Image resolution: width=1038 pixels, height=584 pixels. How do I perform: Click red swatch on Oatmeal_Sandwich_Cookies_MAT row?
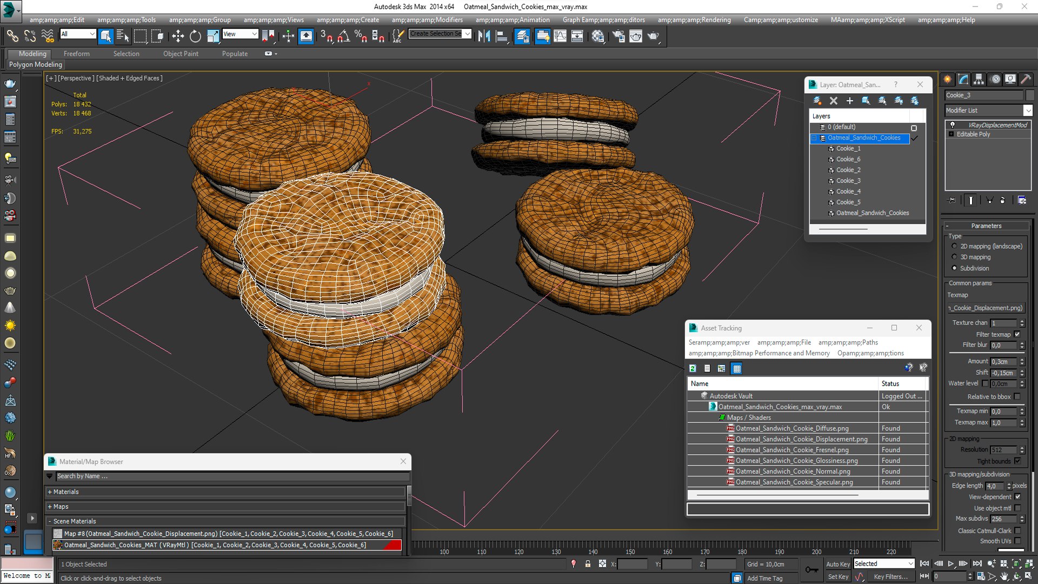tap(392, 545)
